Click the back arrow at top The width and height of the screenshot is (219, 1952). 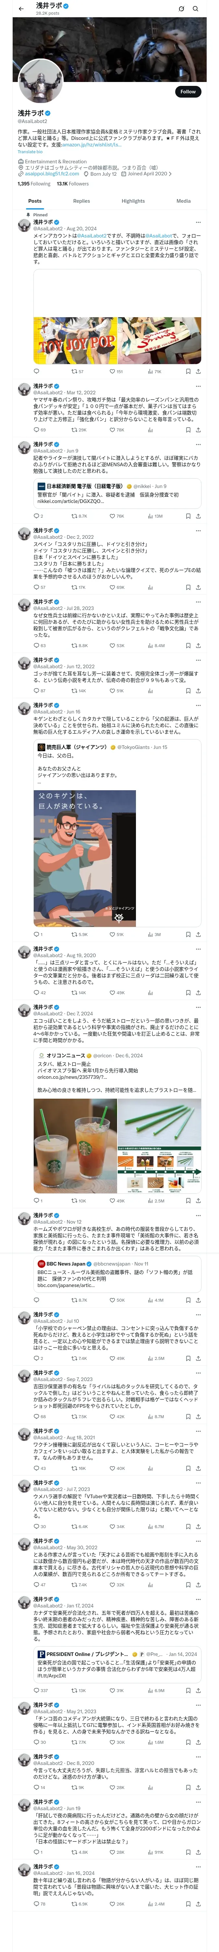(x=21, y=9)
